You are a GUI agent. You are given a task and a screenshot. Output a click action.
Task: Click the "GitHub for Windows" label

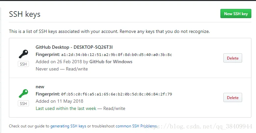[111, 62]
